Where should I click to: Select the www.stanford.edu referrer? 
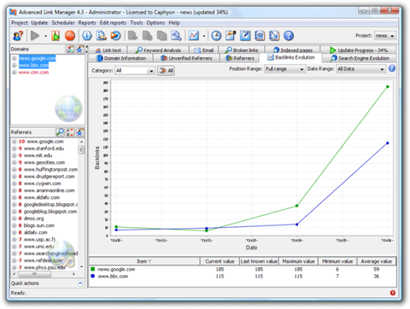pyautogui.click(x=44, y=149)
